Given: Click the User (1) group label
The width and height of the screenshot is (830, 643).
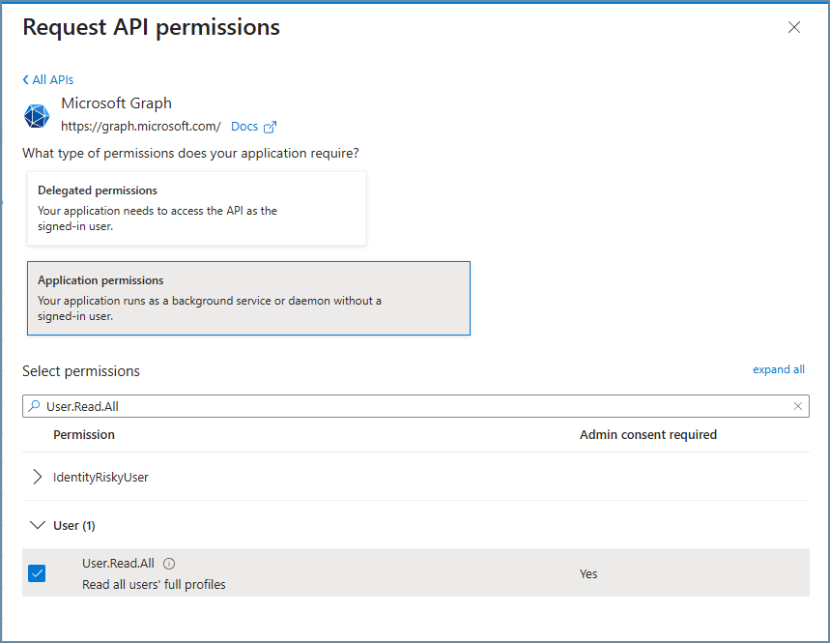Looking at the screenshot, I should [x=74, y=526].
